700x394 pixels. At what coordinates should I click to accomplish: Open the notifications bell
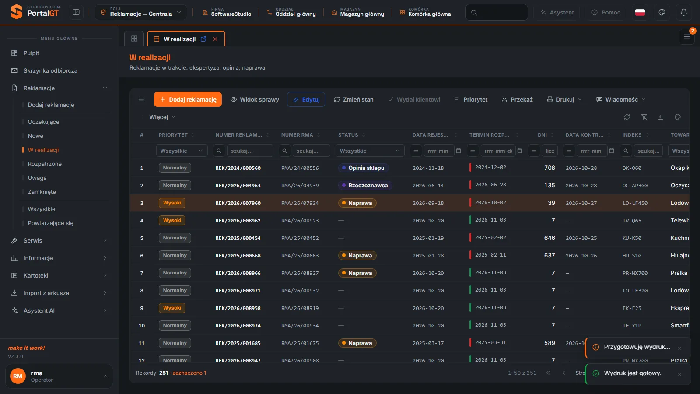pos(684,12)
